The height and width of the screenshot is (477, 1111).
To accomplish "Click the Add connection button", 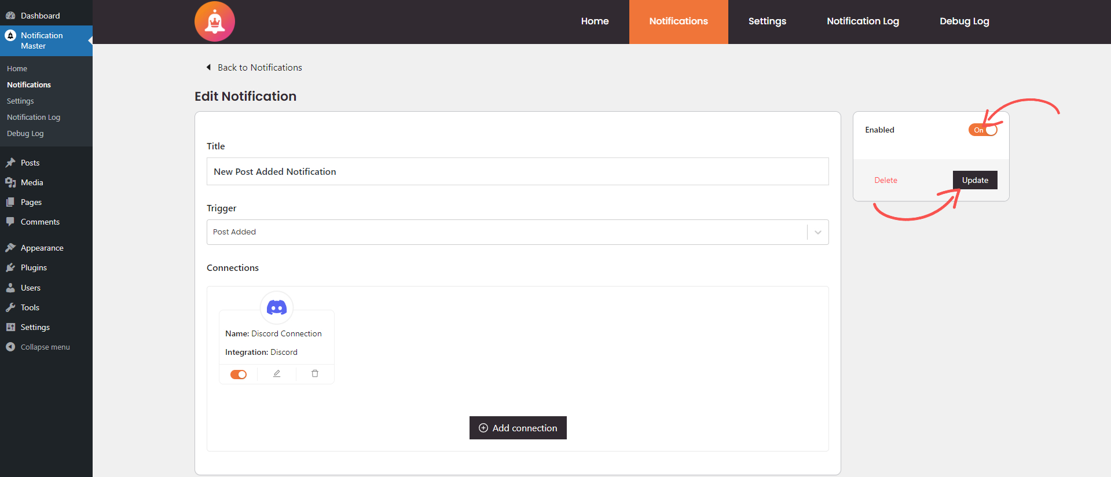I will (x=518, y=428).
